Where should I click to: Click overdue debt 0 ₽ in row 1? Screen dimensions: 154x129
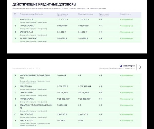tap(101, 20)
